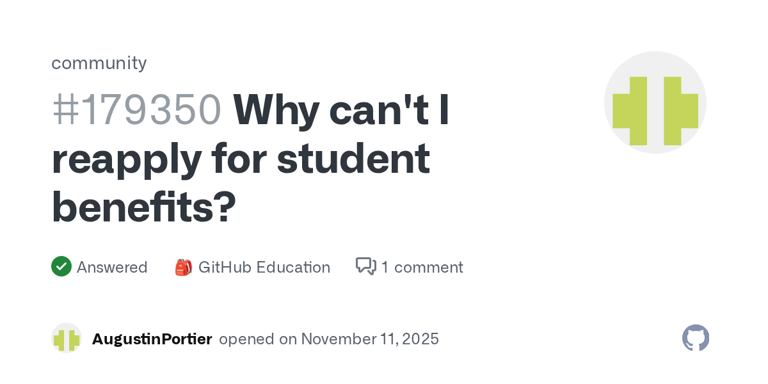This screenshot has height=384, width=768.
Task: Click the word "Why" in the title
Action: pos(276,110)
